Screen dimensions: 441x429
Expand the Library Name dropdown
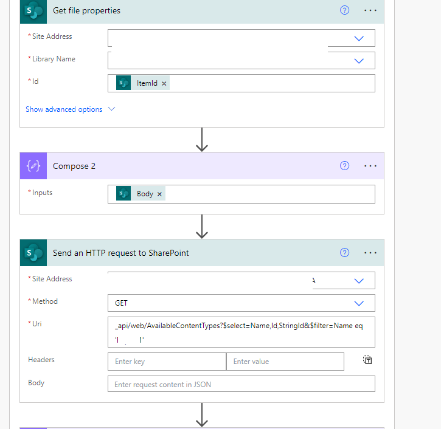tap(359, 61)
